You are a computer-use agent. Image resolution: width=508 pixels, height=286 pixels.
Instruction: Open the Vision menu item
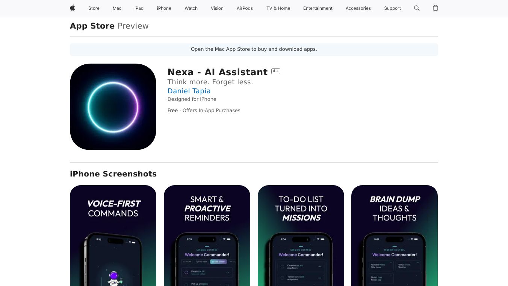(x=217, y=8)
